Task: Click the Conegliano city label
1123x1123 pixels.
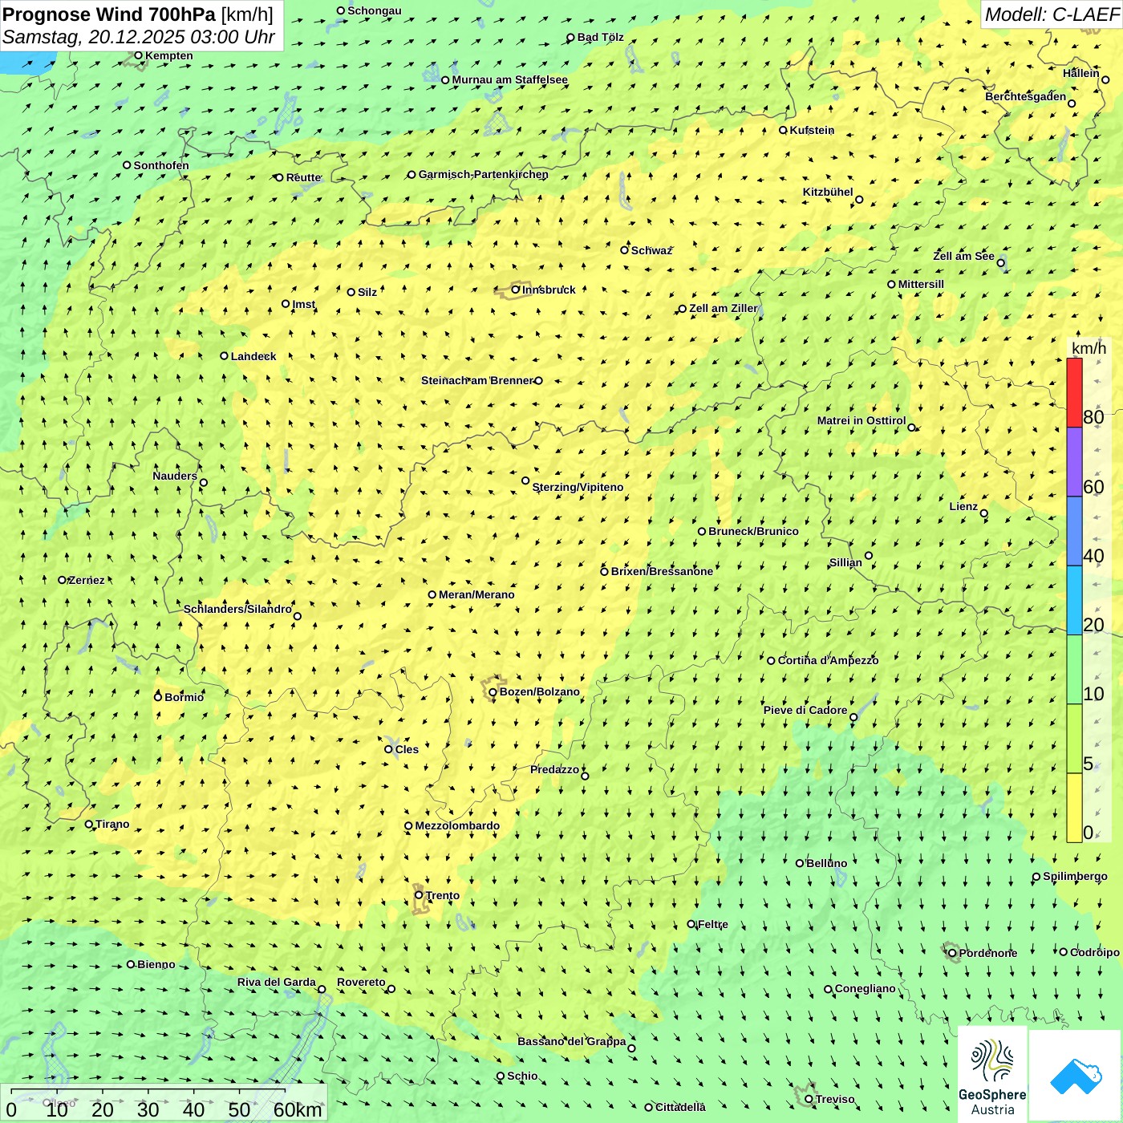Action: (x=865, y=988)
